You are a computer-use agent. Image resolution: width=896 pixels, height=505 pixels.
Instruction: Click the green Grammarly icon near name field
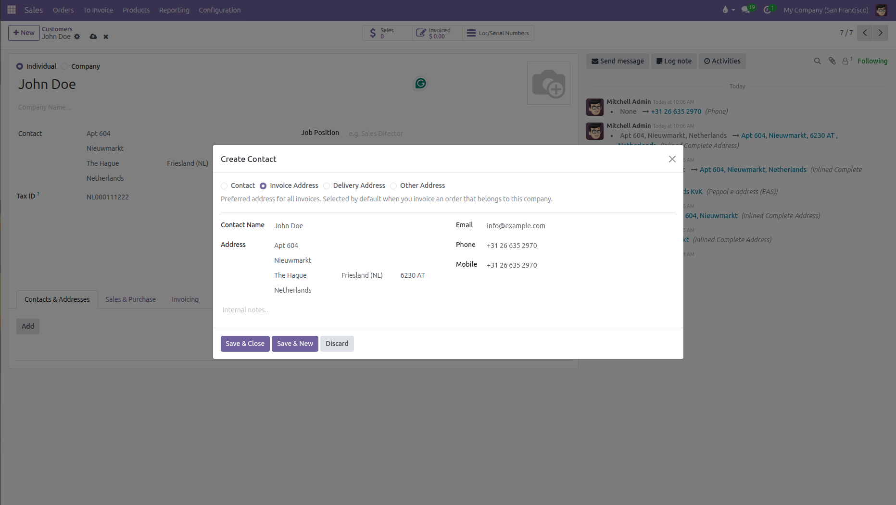click(421, 84)
